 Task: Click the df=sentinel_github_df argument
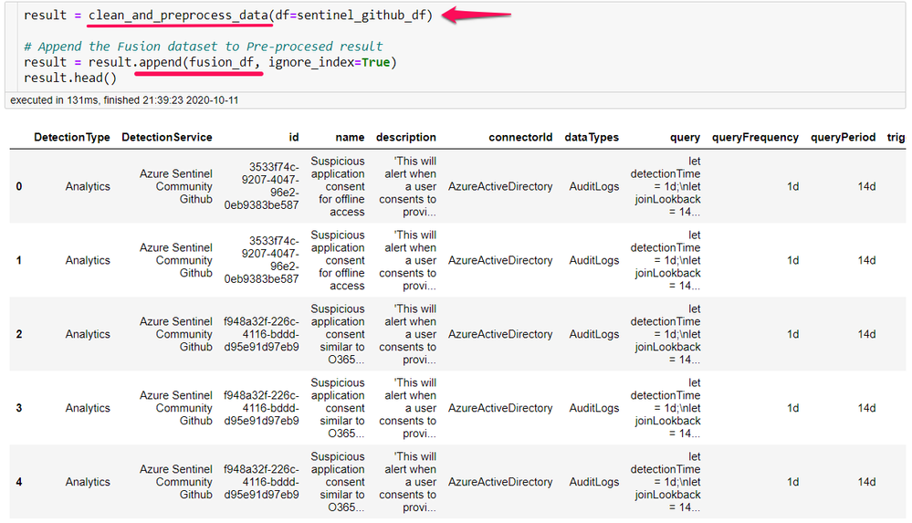[x=351, y=16]
